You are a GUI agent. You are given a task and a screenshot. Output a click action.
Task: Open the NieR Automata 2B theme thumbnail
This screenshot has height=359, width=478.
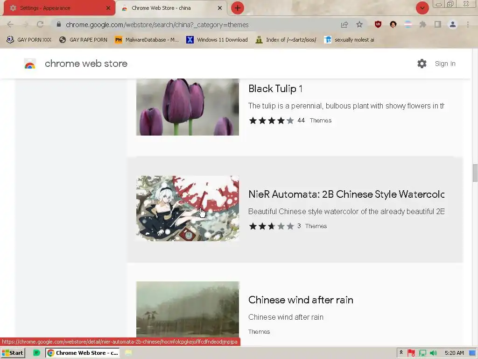[188, 208]
